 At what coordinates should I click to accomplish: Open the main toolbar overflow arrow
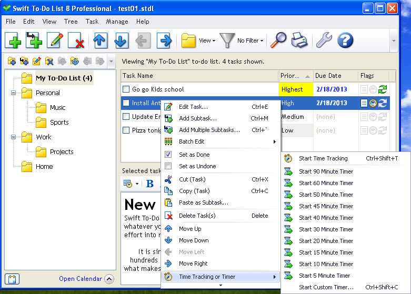(394, 40)
